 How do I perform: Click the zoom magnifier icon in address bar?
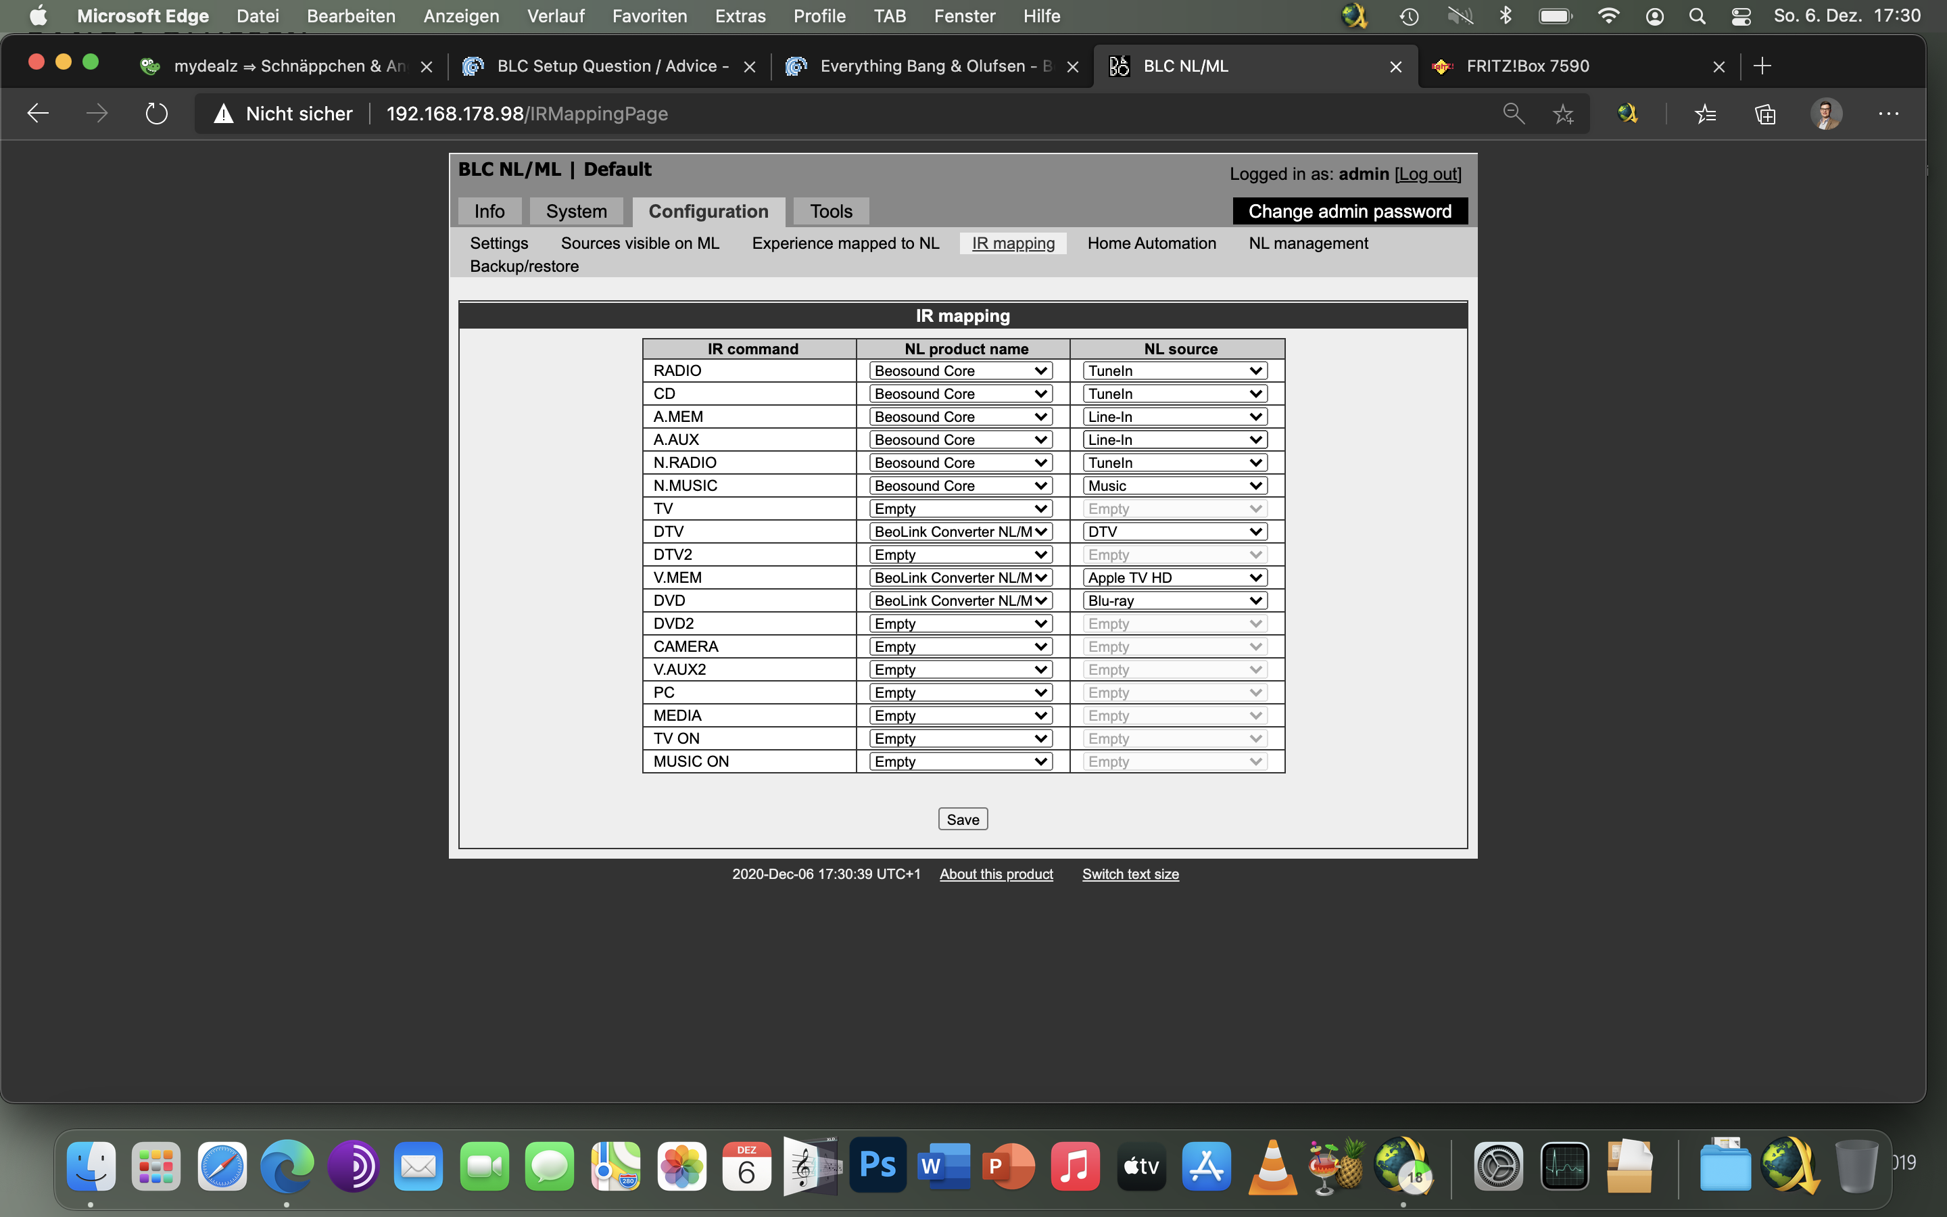pos(1514,114)
